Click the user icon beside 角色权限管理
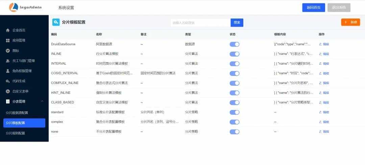This screenshot has height=165, width=365. click(8, 71)
